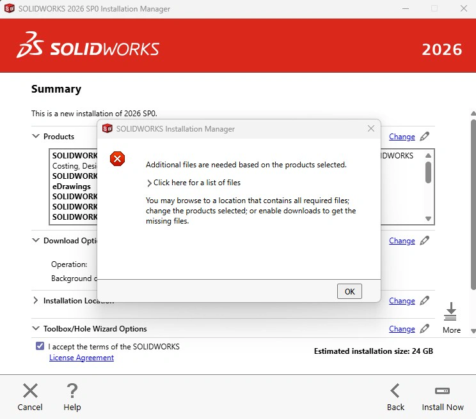The height and width of the screenshot is (419, 476).
Task: Click the 'Costing, Desi' products line
Action: pos(74,166)
